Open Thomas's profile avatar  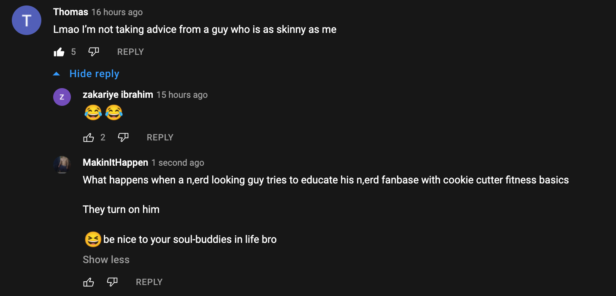27,20
